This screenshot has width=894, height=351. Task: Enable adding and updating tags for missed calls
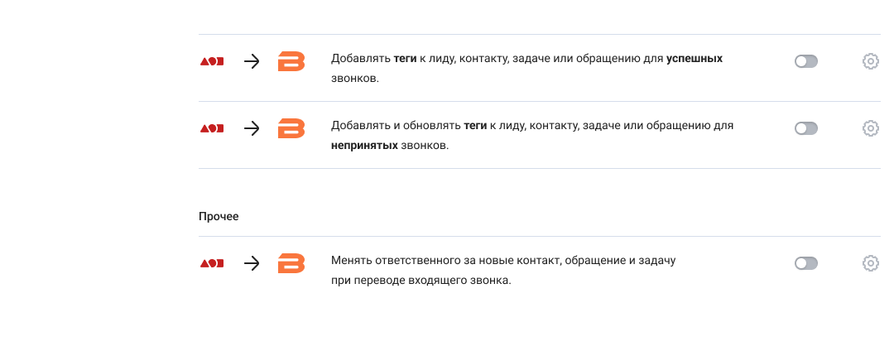805,128
